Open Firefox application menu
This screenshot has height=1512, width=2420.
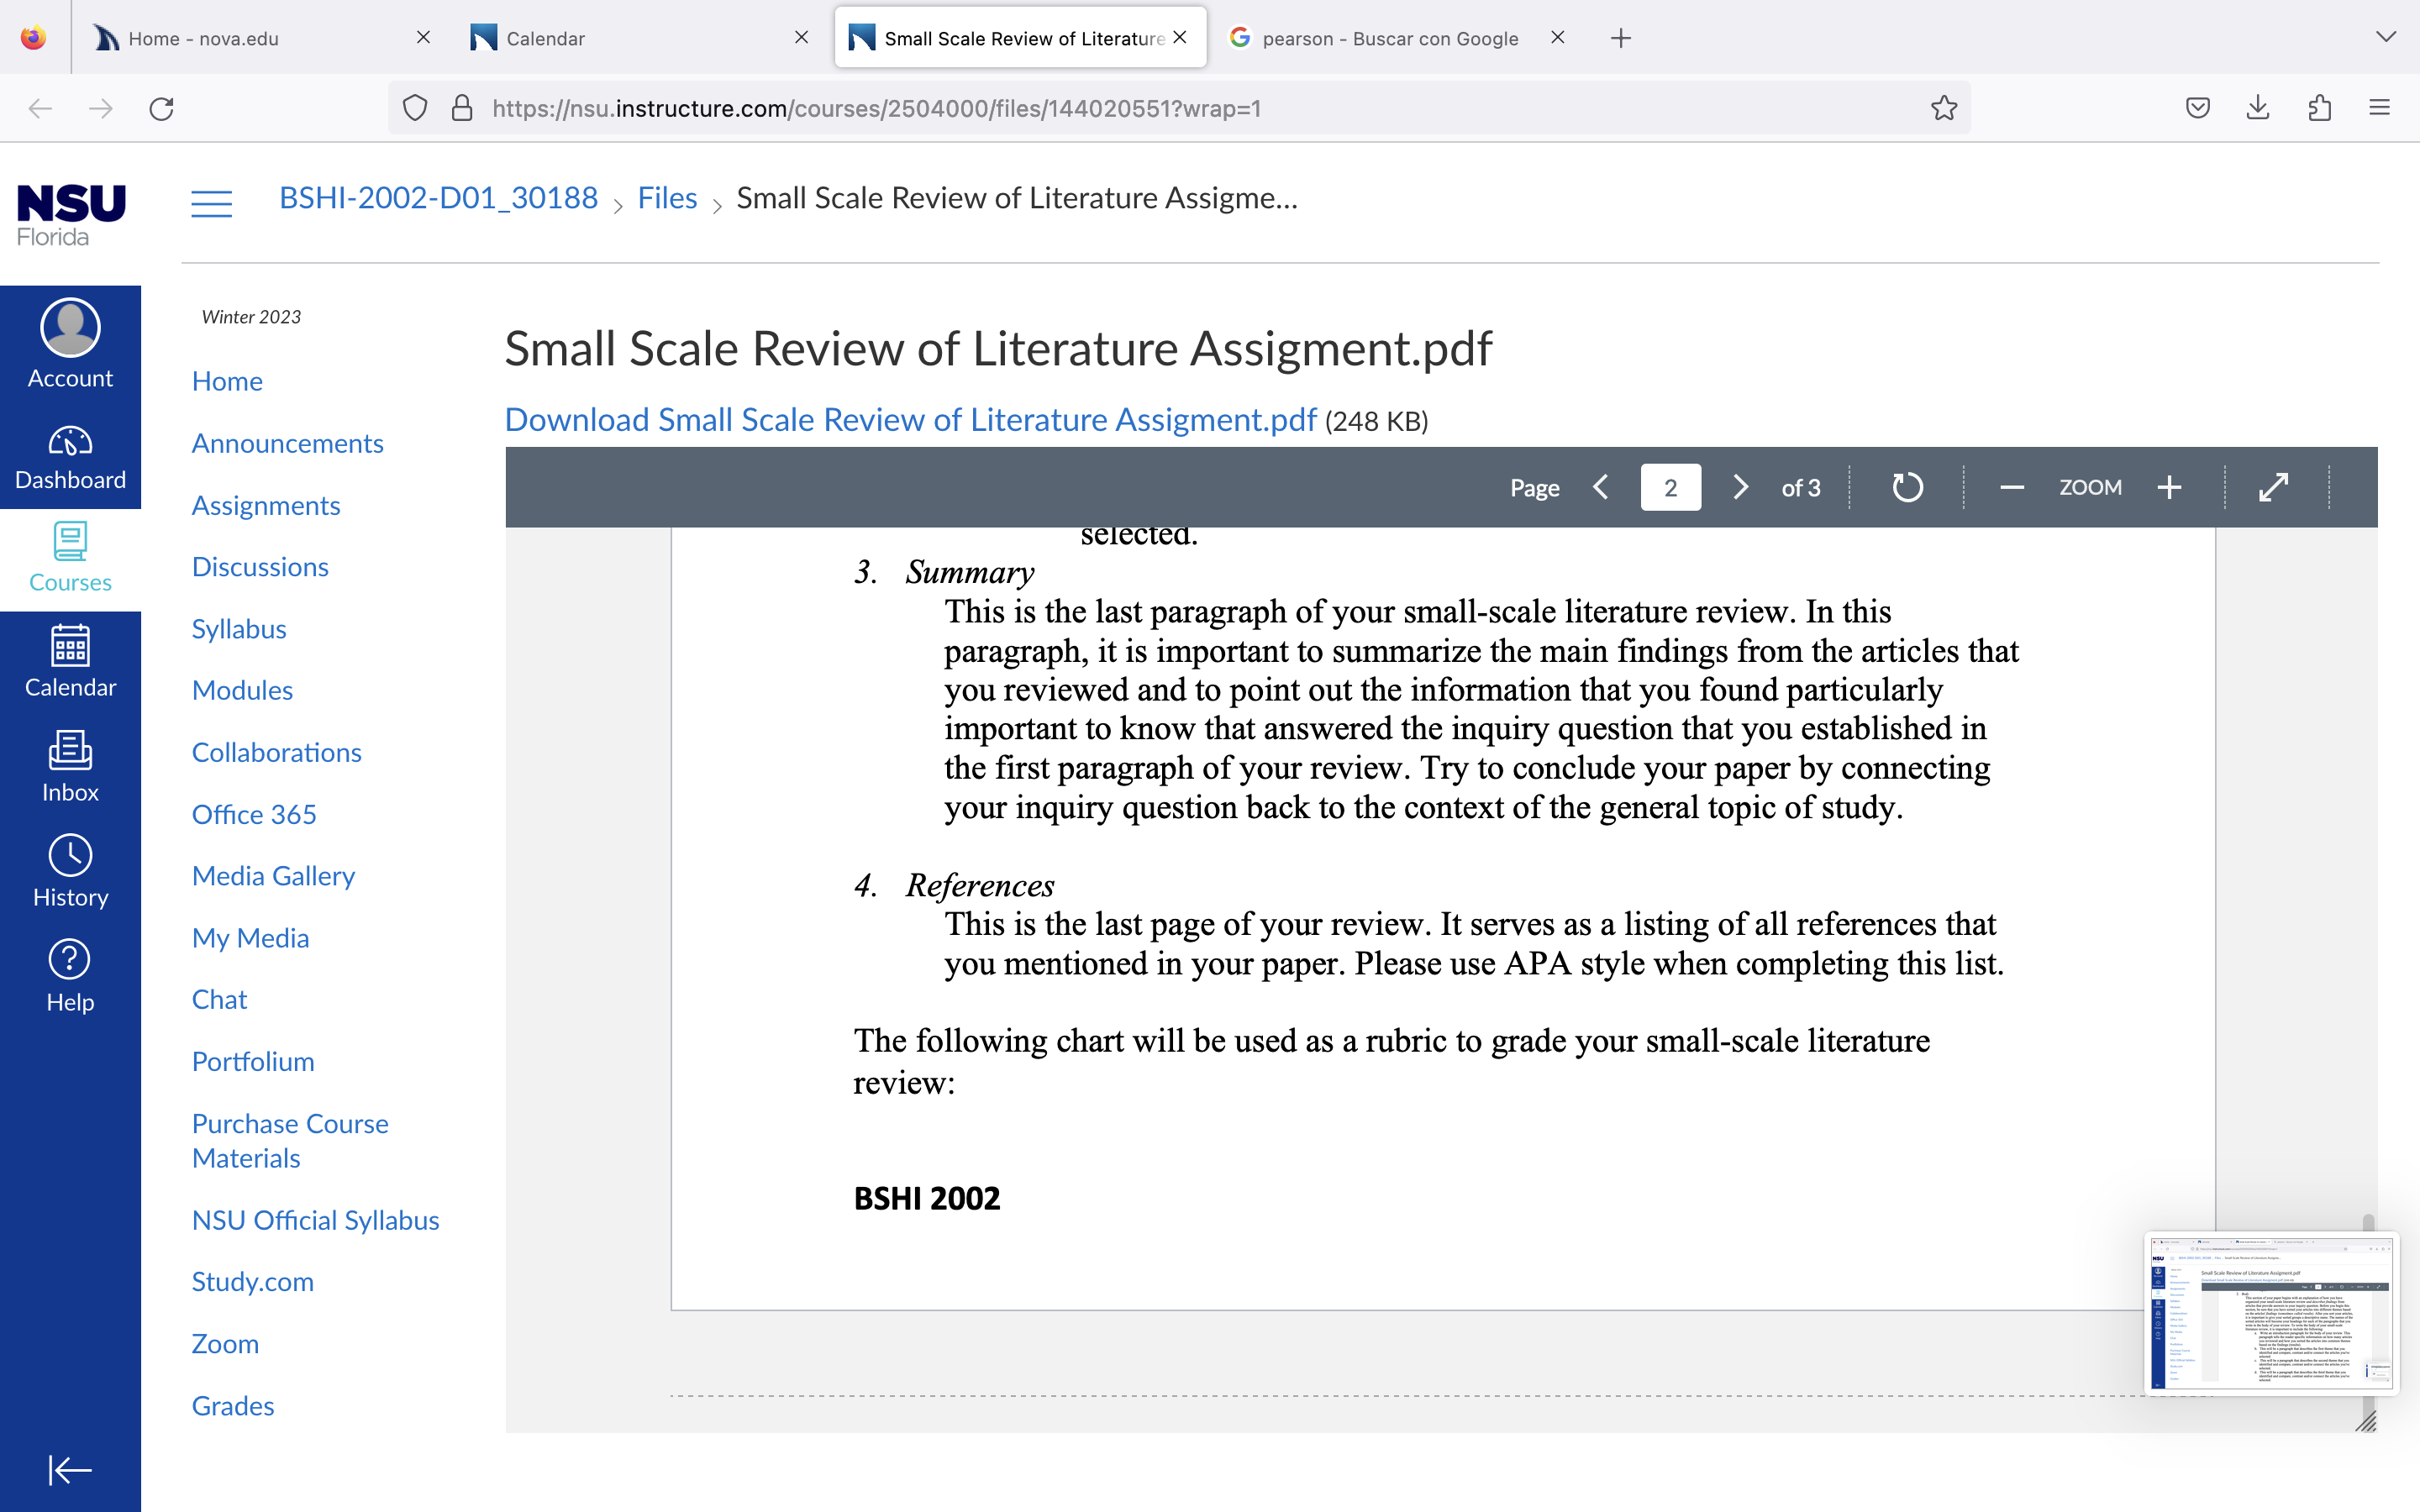[2380, 108]
